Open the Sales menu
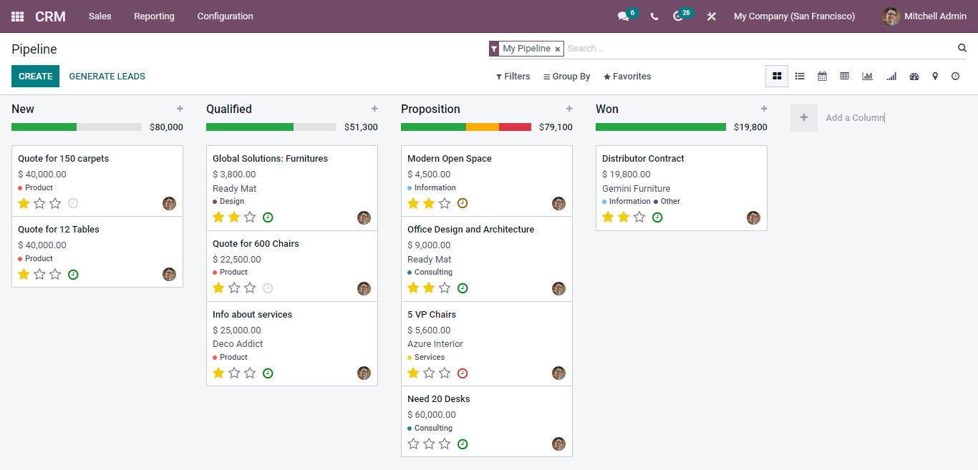Image resolution: width=978 pixels, height=470 pixels. [x=100, y=16]
